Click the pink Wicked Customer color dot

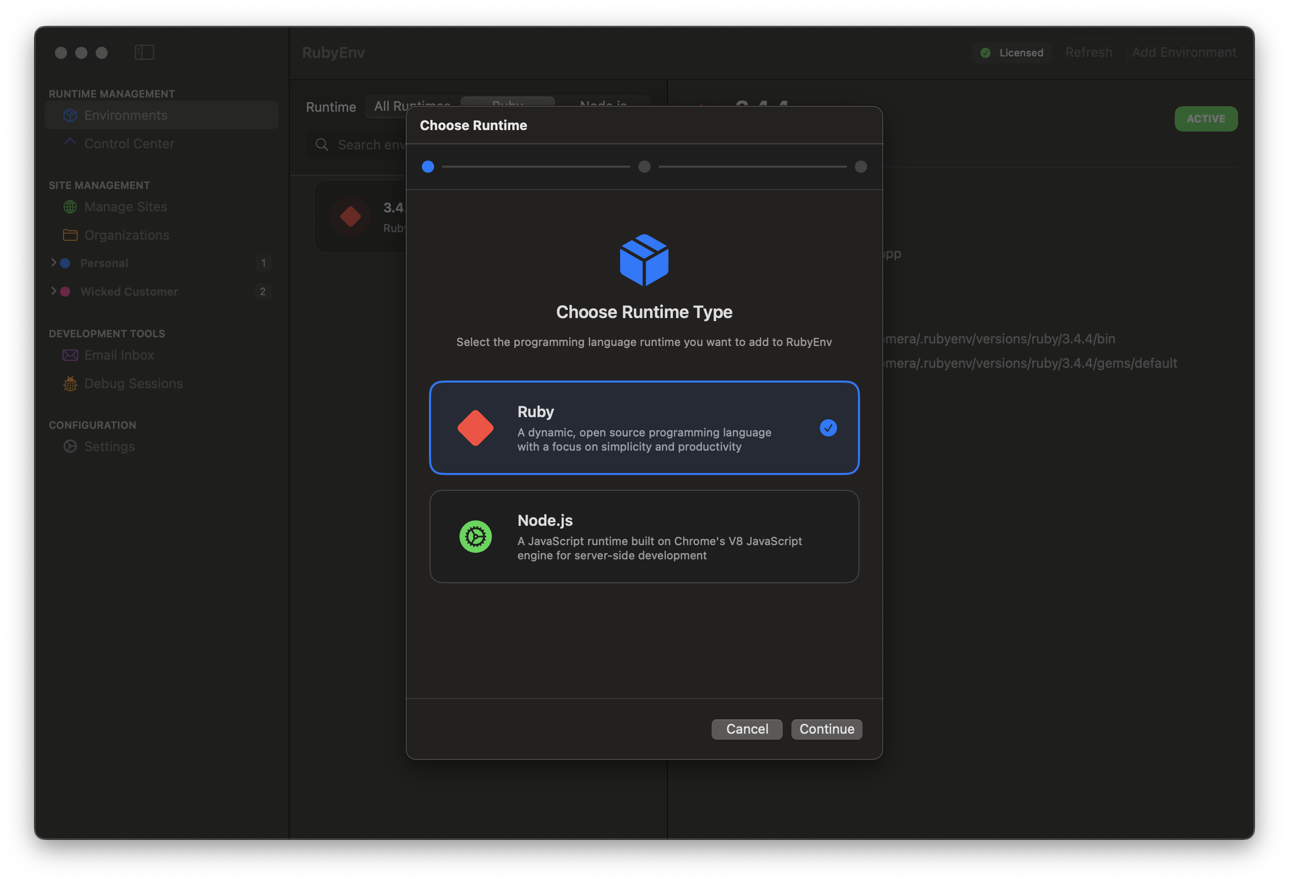click(65, 291)
